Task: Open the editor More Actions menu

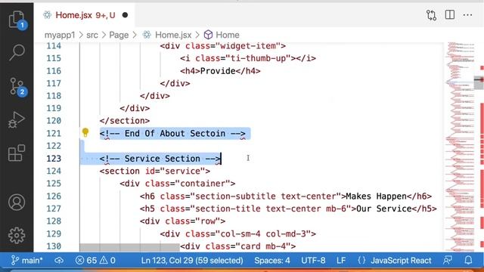Action: [x=467, y=15]
